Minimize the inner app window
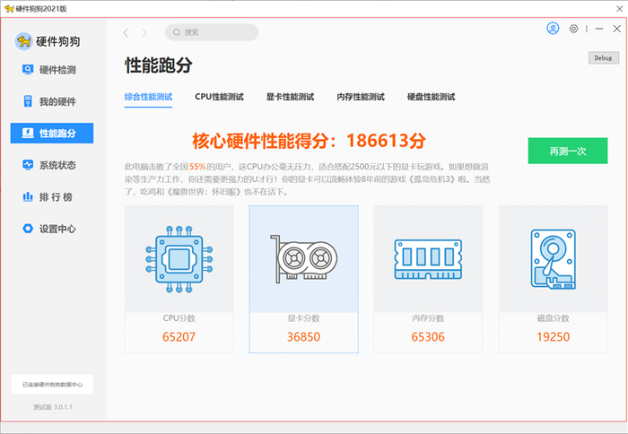Screen dimensions: 628x434 coord(599,29)
